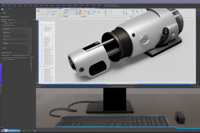
Task: Open the first menu in the top menu bar
Action: click(x=3, y=5)
